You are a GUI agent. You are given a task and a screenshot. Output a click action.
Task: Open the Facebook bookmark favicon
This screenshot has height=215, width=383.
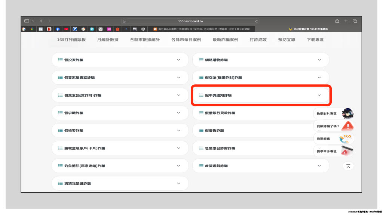(x=58, y=29)
